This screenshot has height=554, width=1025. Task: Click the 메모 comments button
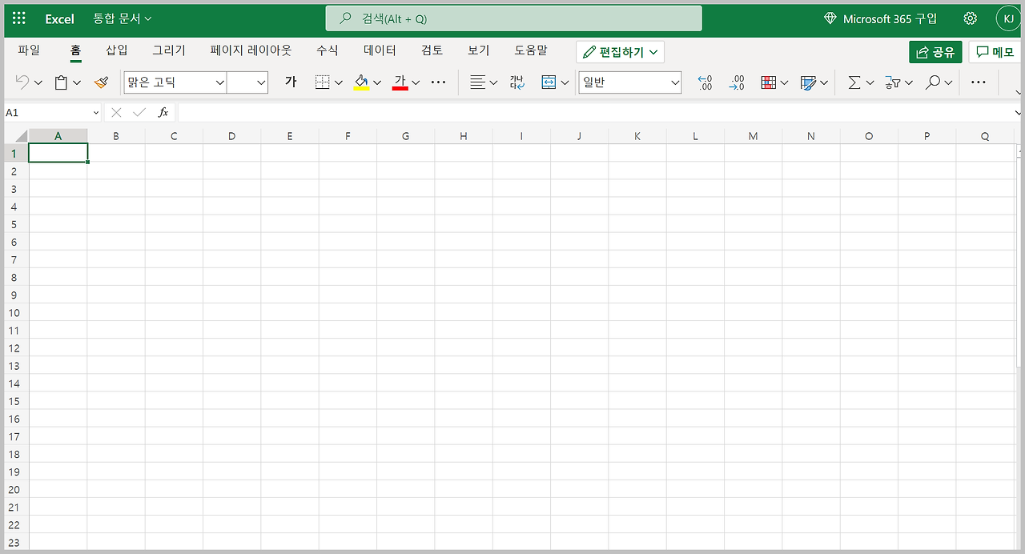(x=995, y=52)
